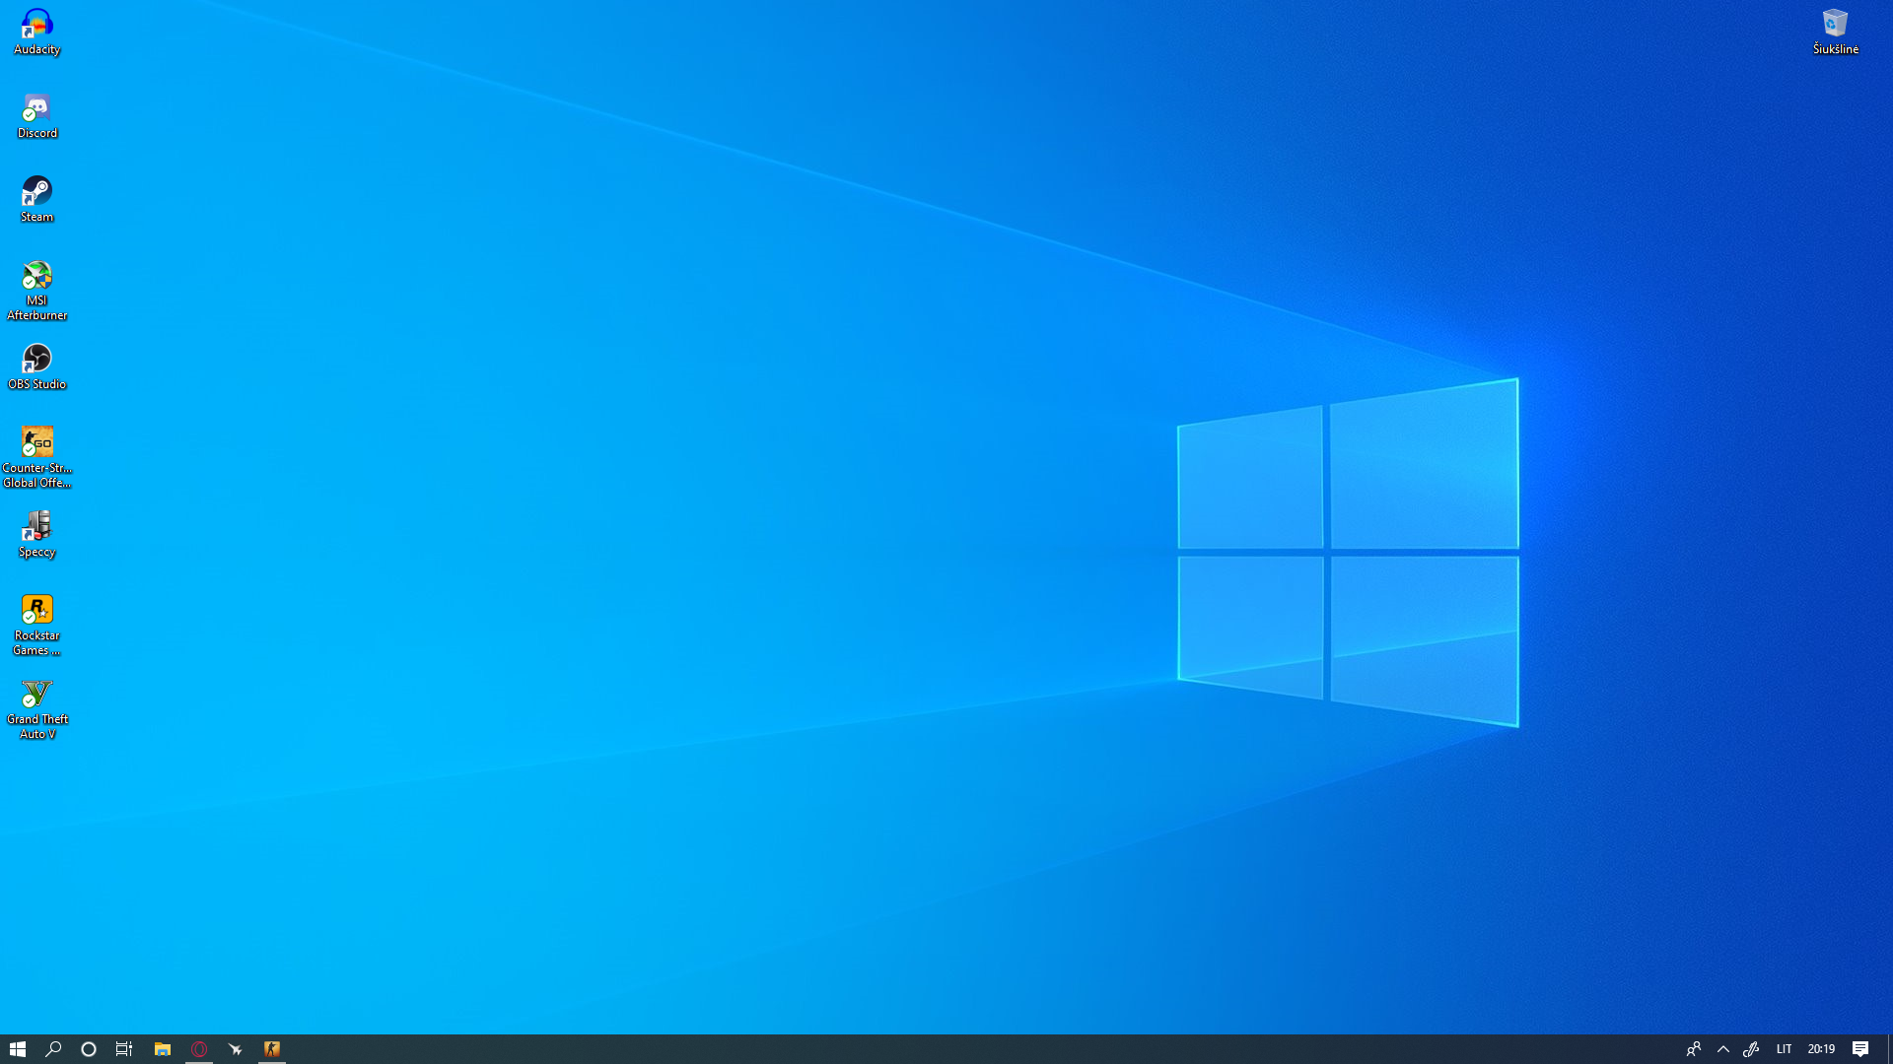The height and width of the screenshot is (1064, 1893).
Task: Launch the jet plane taskbar app
Action: pyautogui.click(x=236, y=1049)
